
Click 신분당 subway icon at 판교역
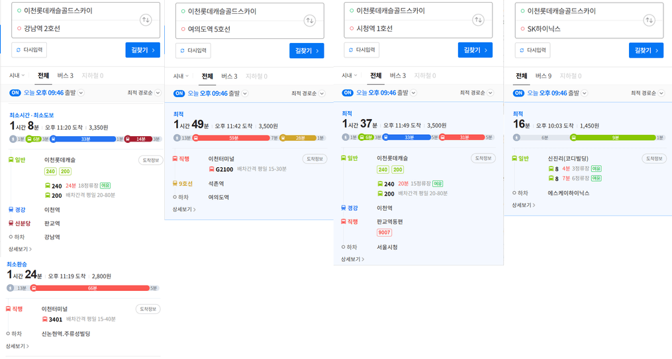[x=11, y=223]
